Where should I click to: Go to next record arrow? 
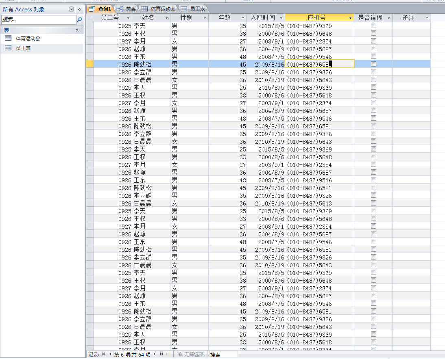[x=155, y=354]
